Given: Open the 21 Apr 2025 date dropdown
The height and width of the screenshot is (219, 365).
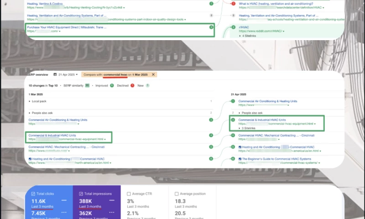Looking at the screenshot, I should click(68, 75).
